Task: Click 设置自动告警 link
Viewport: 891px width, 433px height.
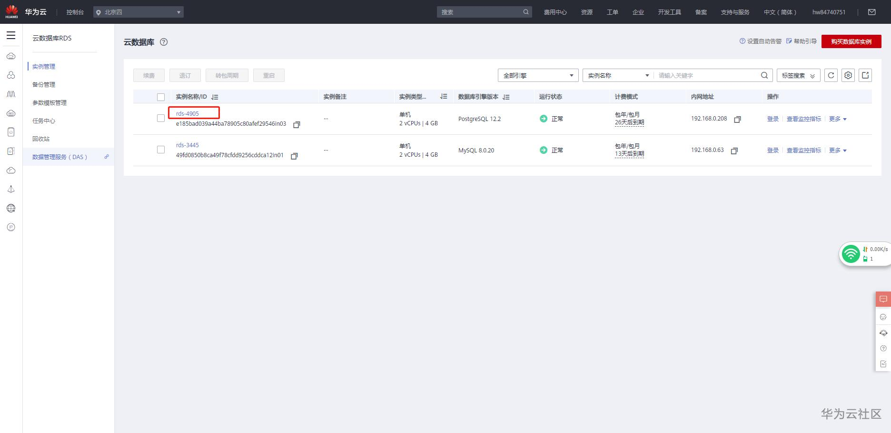Action: tap(761, 41)
